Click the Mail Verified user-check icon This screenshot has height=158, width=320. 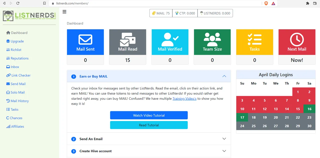click(170, 39)
